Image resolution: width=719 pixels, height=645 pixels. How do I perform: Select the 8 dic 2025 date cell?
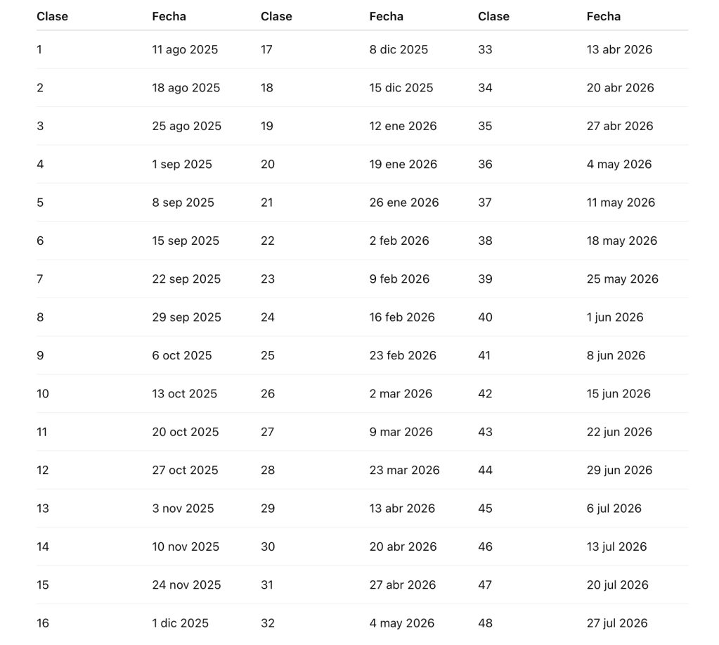(x=399, y=50)
